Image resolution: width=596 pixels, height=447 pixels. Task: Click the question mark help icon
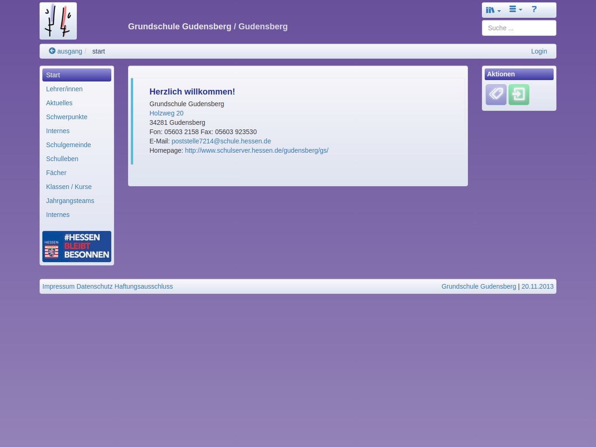click(x=534, y=9)
